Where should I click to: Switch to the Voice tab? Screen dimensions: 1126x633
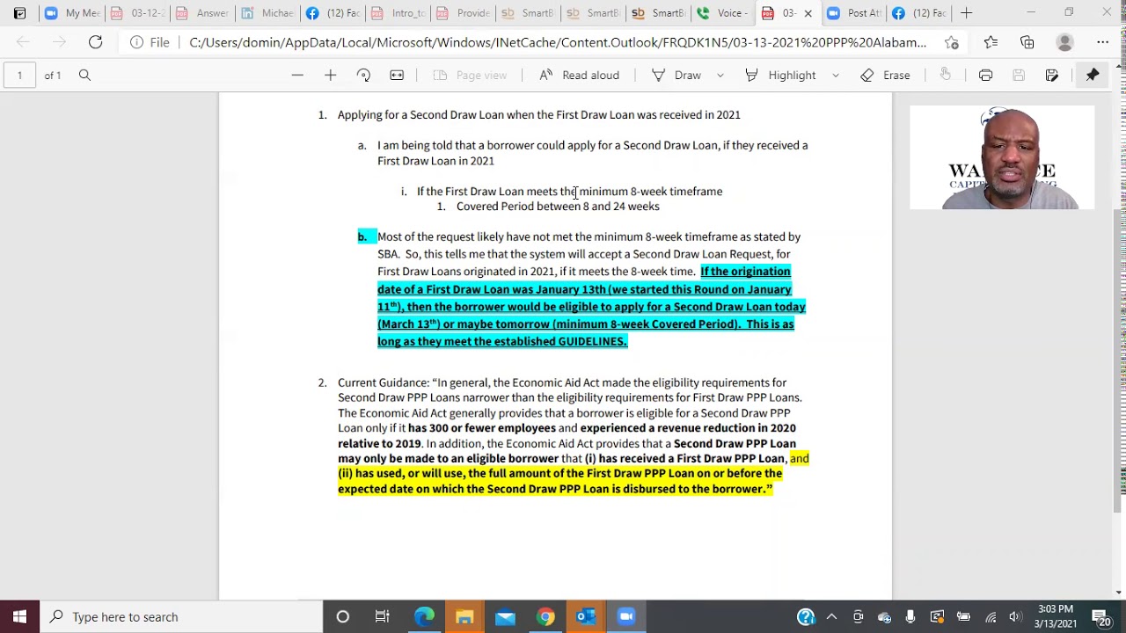tap(723, 13)
